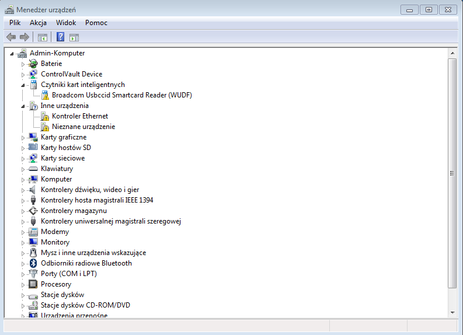Select Kontrolery dźwięku, wideo i gier label
This screenshot has width=463, height=335.
pos(90,190)
